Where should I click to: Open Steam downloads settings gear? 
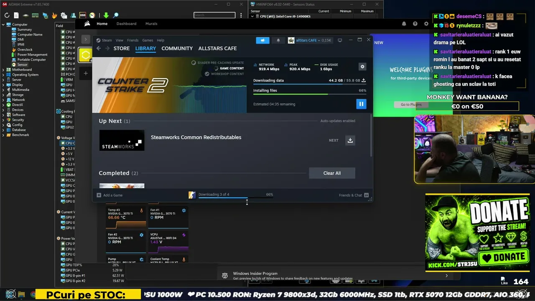[x=362, y=66]
